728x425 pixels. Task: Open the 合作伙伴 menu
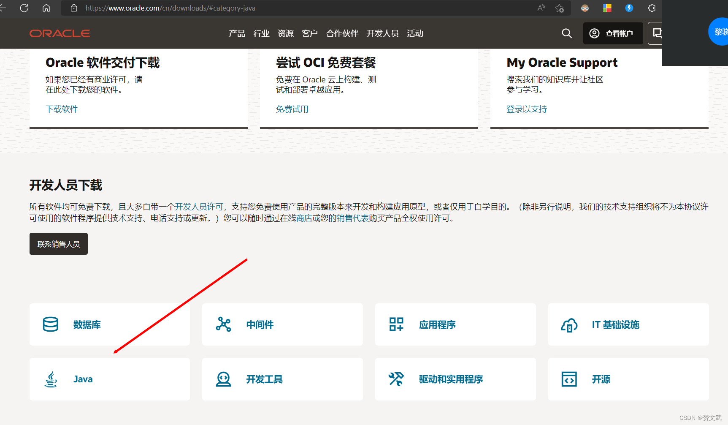[342, 33]
